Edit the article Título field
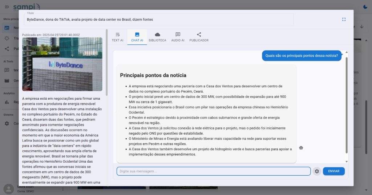The width and height of the screenshot is (372, 195). pyautogui.click(x=182, y=20)
